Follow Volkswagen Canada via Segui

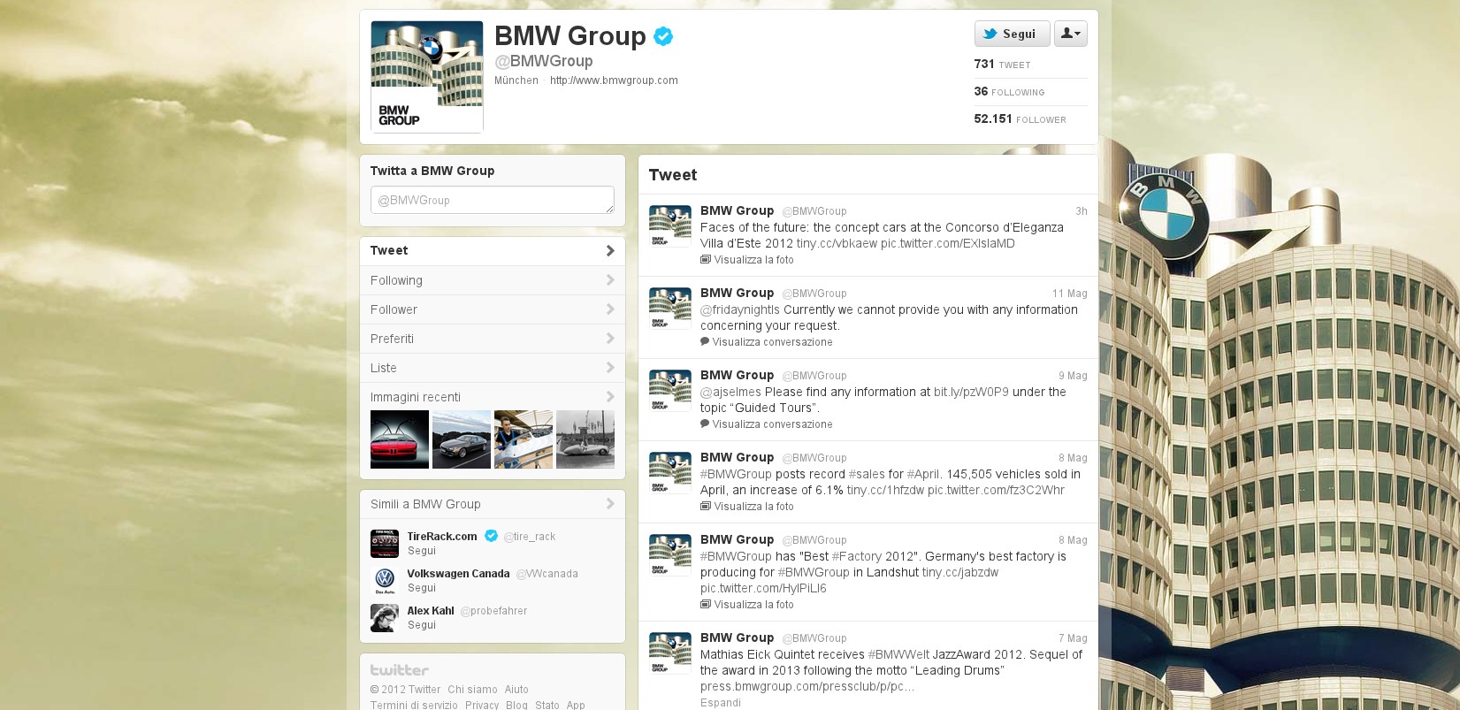(422, 588)
